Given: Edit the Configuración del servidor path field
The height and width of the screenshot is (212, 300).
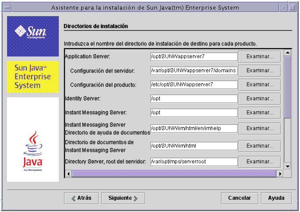Looking at the screenshot, I should pyautogui.click(x=194, y=71).
